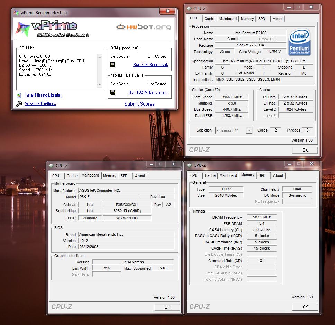Click the 32M best score 21,109 sec
The height and width of the screenshot is (325, 335).
click(x=157, y=56)
